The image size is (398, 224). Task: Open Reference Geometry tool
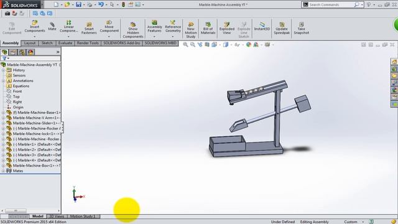[x=173, y=26]
